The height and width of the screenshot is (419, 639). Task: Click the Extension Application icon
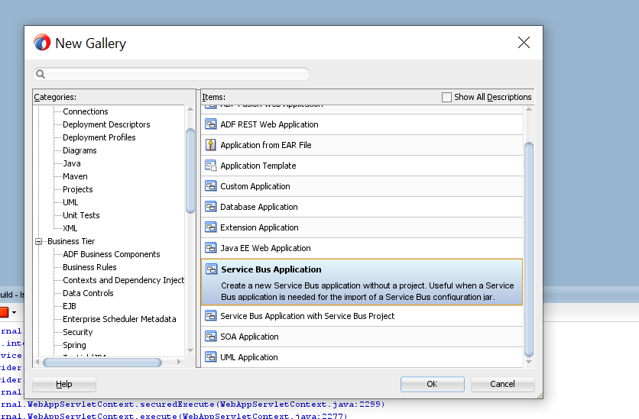point(211,227)
